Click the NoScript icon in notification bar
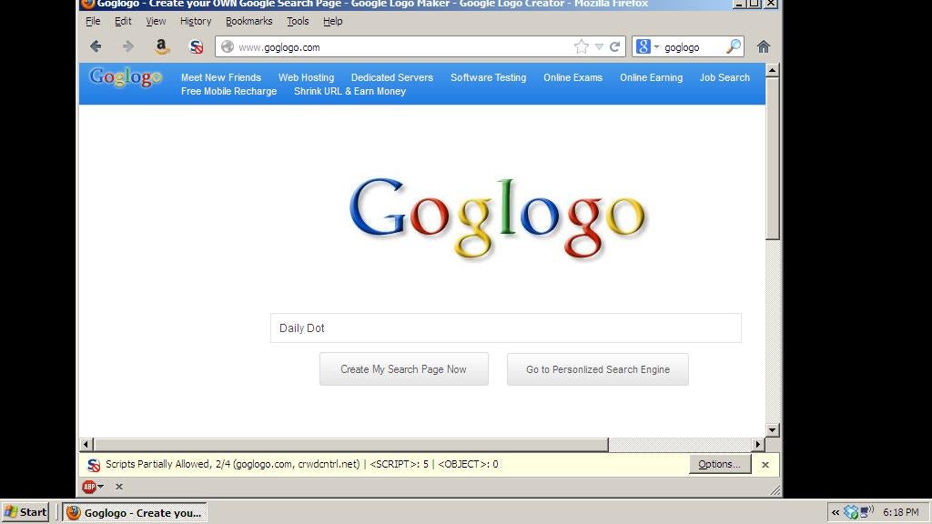The image size is (932, 524). point(94,465)
